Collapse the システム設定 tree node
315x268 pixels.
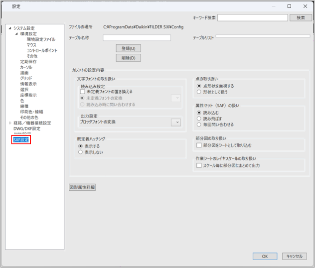(9, 28)
